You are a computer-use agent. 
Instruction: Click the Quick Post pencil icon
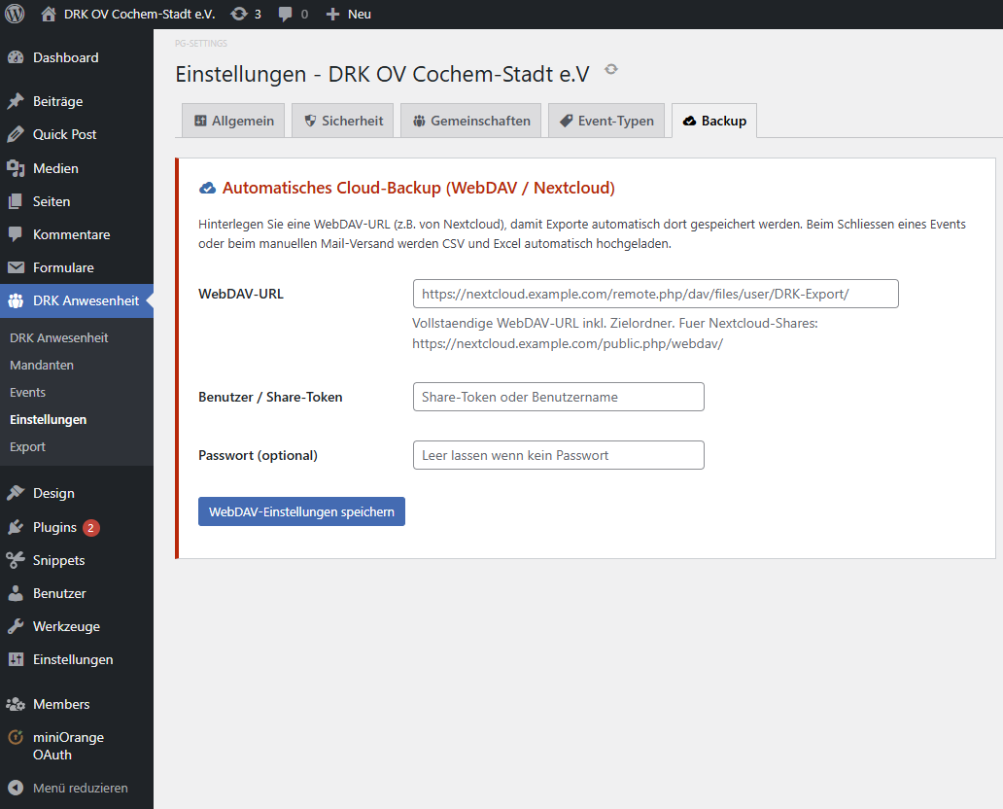click(x=16, y=134)
